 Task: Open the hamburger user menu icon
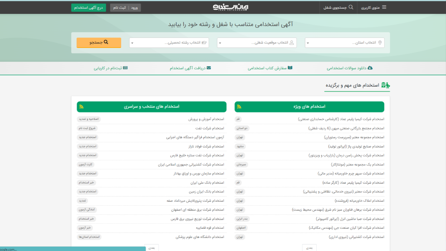pyautogui.click(x=384, y=7)
